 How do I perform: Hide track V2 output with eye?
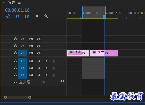(38, 46)
